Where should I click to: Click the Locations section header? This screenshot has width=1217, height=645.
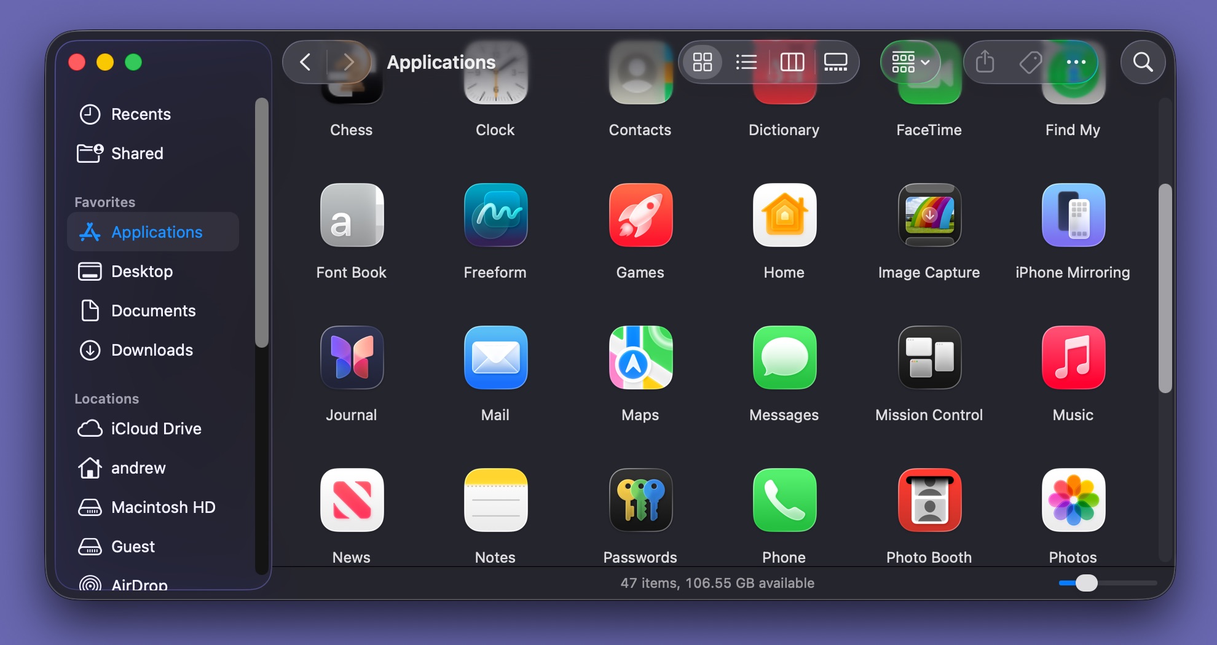(107, 399)
